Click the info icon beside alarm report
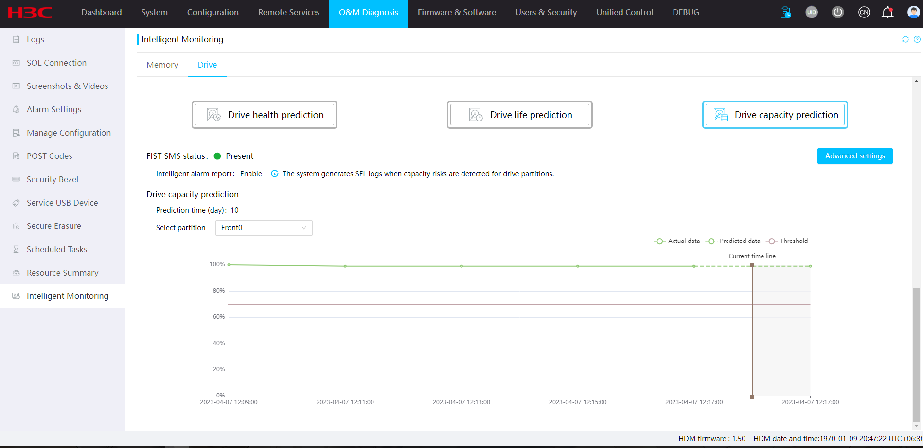The image size is (923, 448). (275, 173)
